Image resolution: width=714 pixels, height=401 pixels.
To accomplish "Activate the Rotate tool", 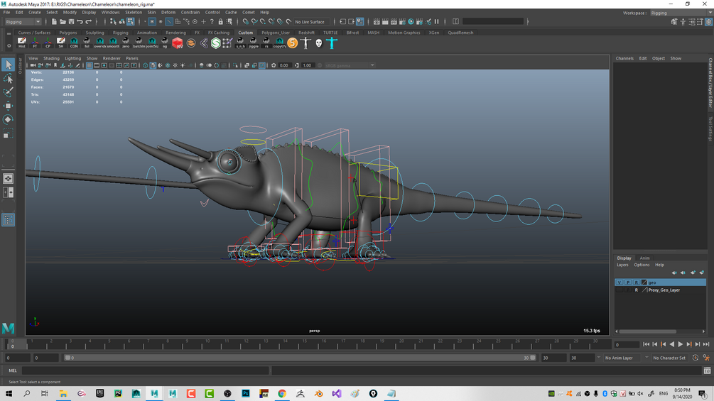I will (x=8, y=119).
